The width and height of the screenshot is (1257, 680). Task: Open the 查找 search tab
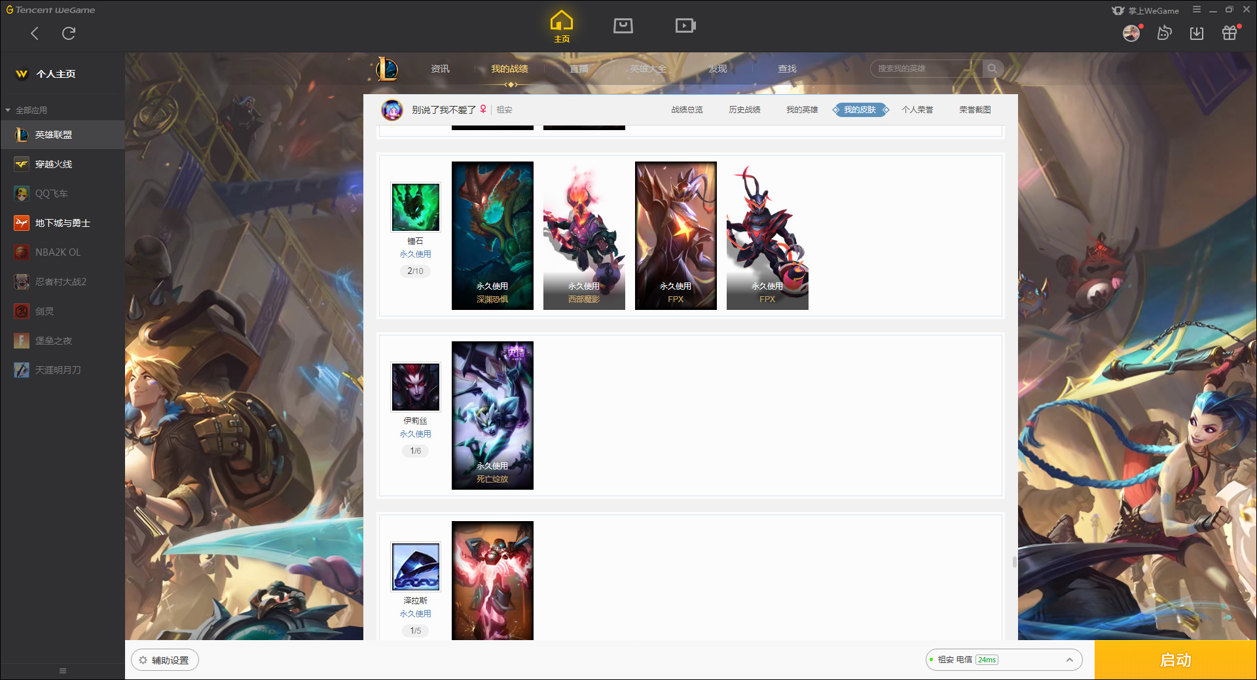[x=787, y=69]
